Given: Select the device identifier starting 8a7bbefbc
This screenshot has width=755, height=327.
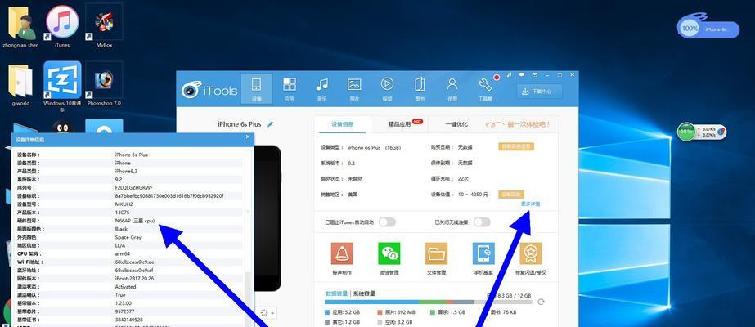Looking at the screenshot, I should pos(169,195).
